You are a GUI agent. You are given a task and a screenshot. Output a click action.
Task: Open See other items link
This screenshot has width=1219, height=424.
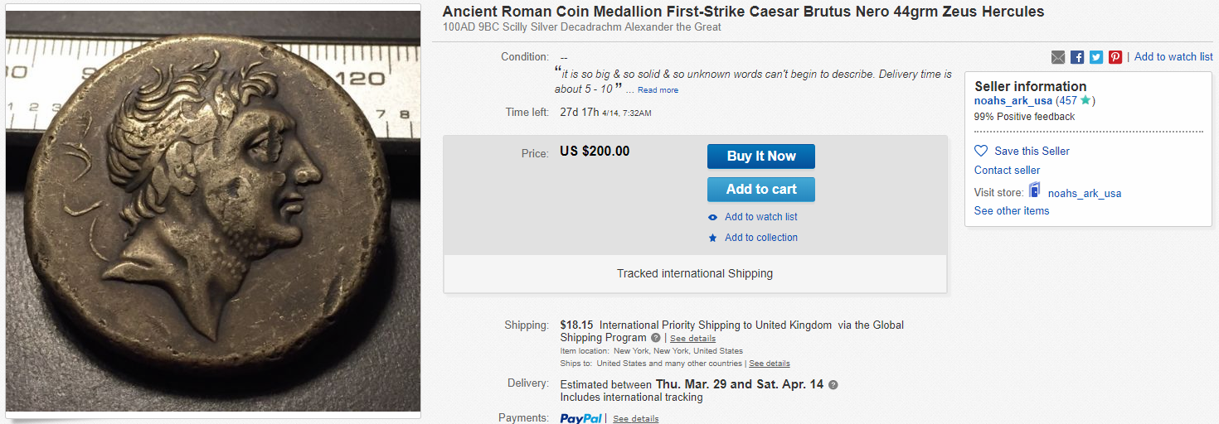[1012, 210]
